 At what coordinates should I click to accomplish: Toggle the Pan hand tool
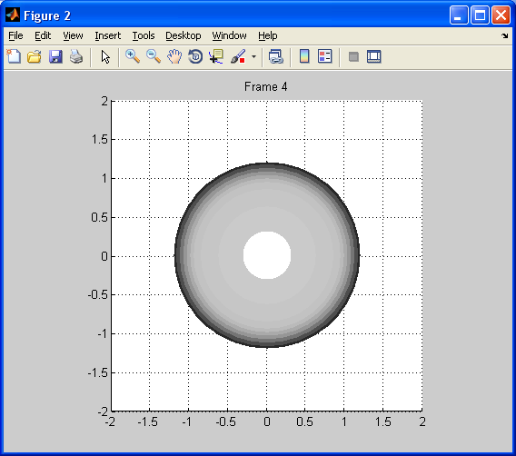pos(174,56)
